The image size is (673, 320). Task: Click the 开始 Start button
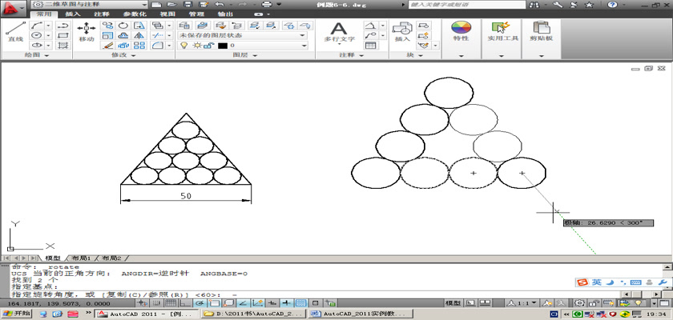(x=18, y=314)
